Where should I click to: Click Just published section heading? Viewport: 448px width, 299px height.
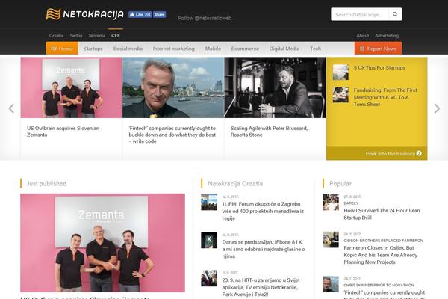(x=46, y=183)
